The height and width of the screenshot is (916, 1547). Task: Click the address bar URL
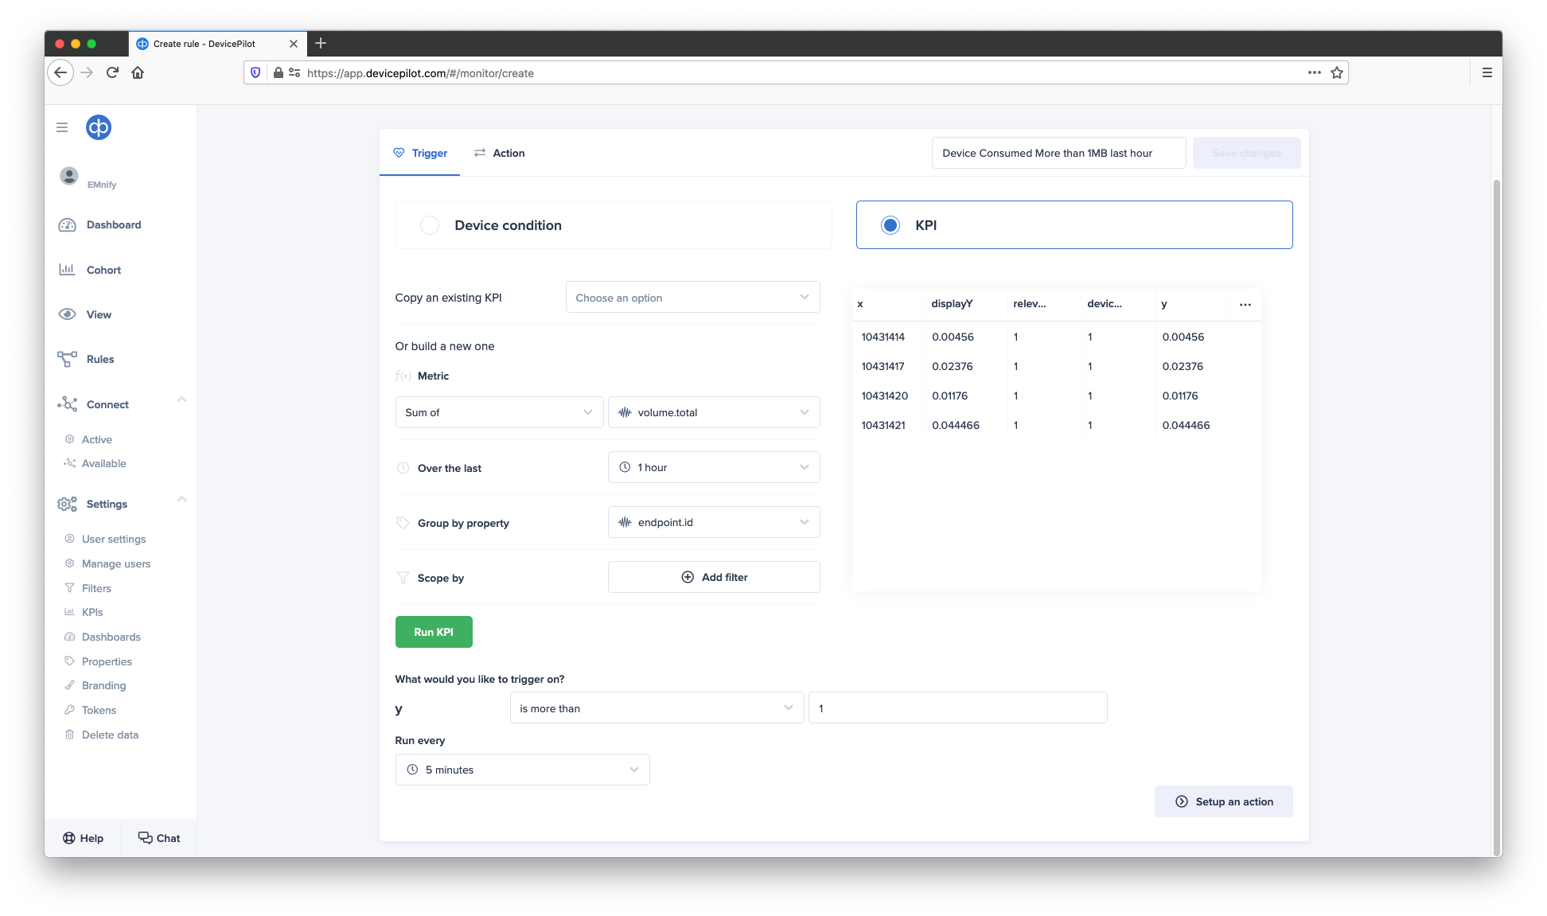click(x=420, y=73)
